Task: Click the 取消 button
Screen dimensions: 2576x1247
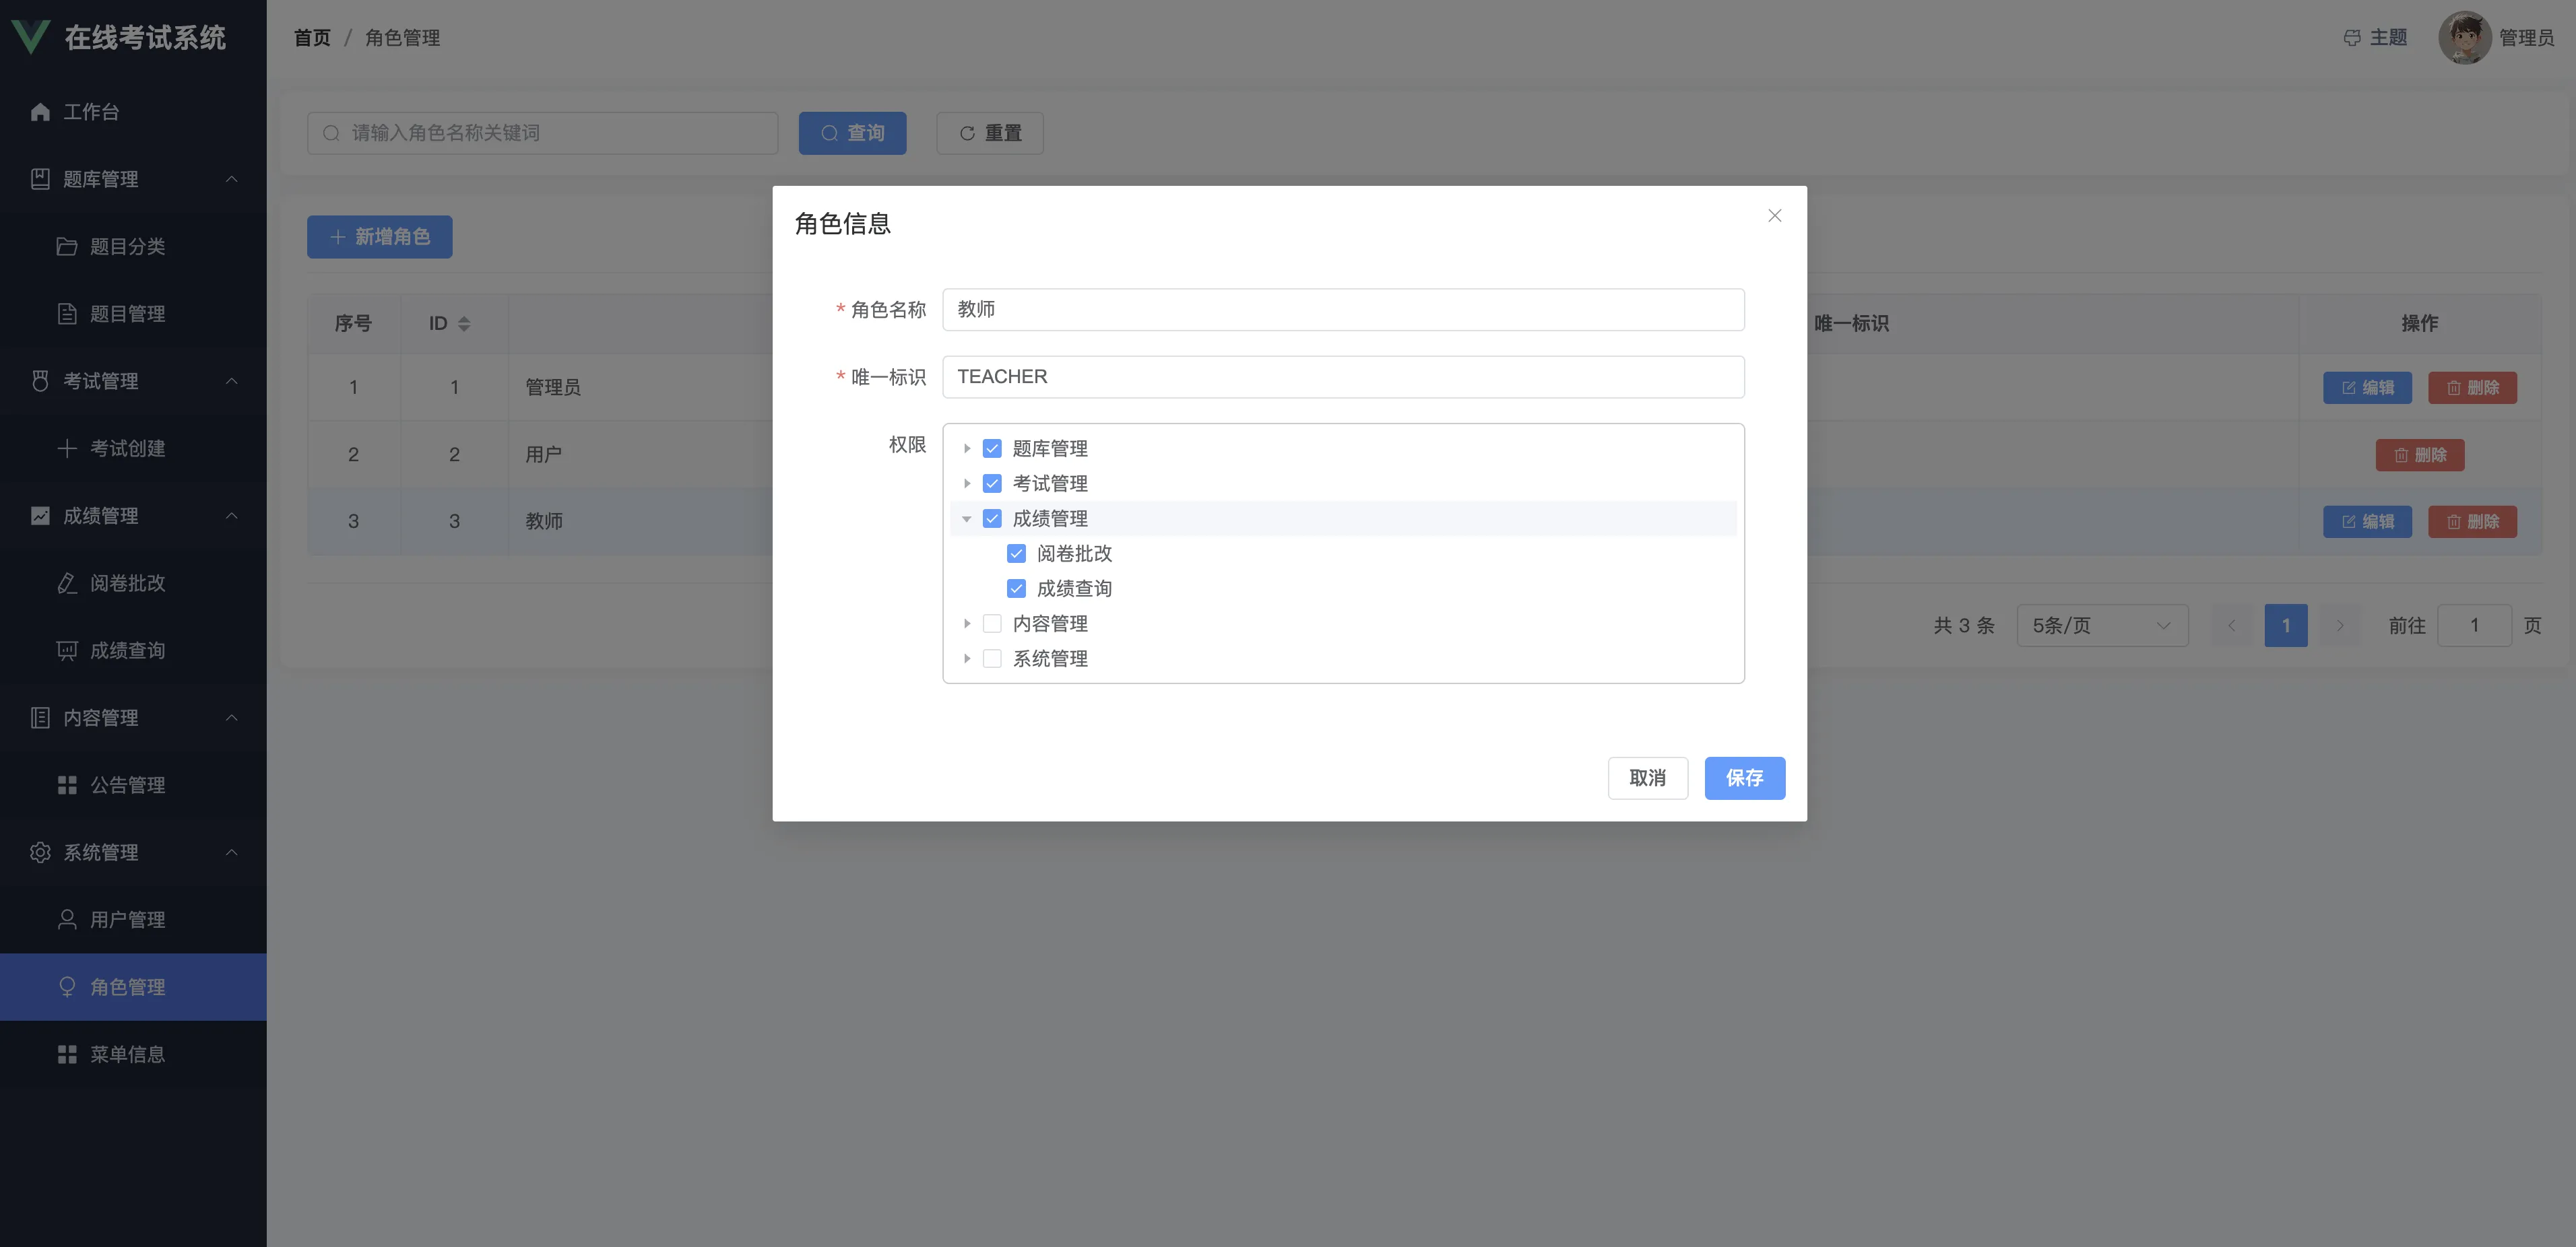Action: 1647,778
